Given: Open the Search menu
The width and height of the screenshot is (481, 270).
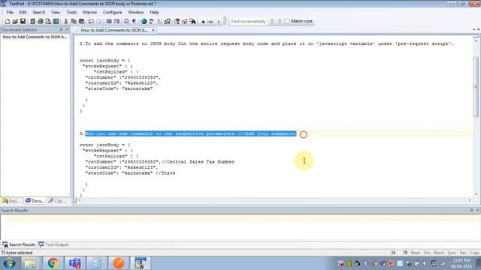Looking at the screenshot, I should pyautogui.click(x=38, y=12).
